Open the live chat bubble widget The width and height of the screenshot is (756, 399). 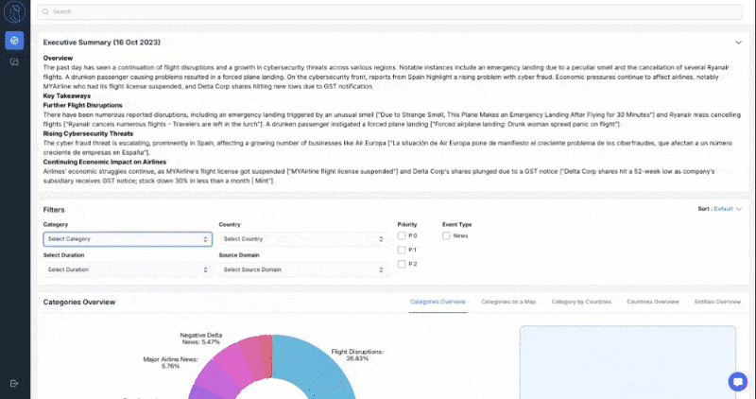[738, 382]
